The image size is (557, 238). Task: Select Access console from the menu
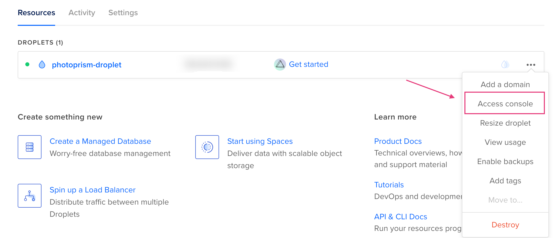505,104
